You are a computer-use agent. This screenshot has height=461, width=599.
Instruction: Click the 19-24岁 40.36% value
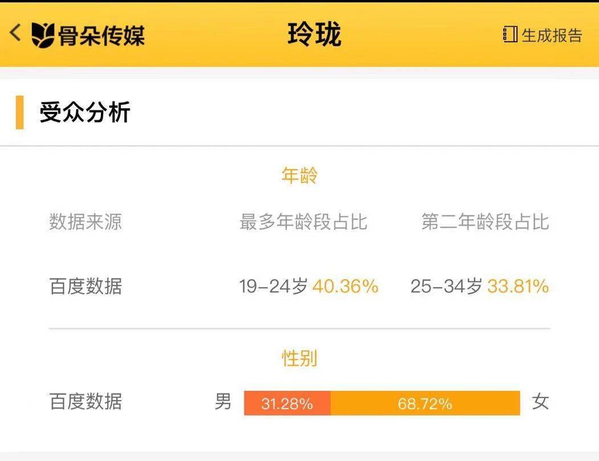(308, 286)
